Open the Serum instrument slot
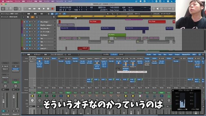Image resolution: width=206 pixels, height=116 pixels. 54,58
